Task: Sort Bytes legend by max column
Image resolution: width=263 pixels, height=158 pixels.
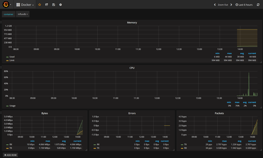Action: [x=48, y=141]
